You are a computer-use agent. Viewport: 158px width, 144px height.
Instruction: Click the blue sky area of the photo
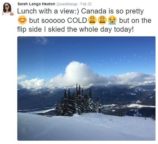86,49
